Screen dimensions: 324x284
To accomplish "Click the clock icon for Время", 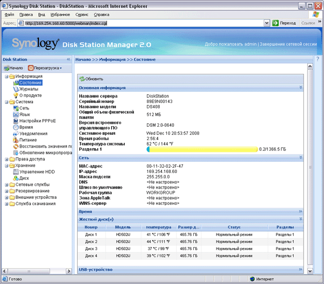I will 16,127.
